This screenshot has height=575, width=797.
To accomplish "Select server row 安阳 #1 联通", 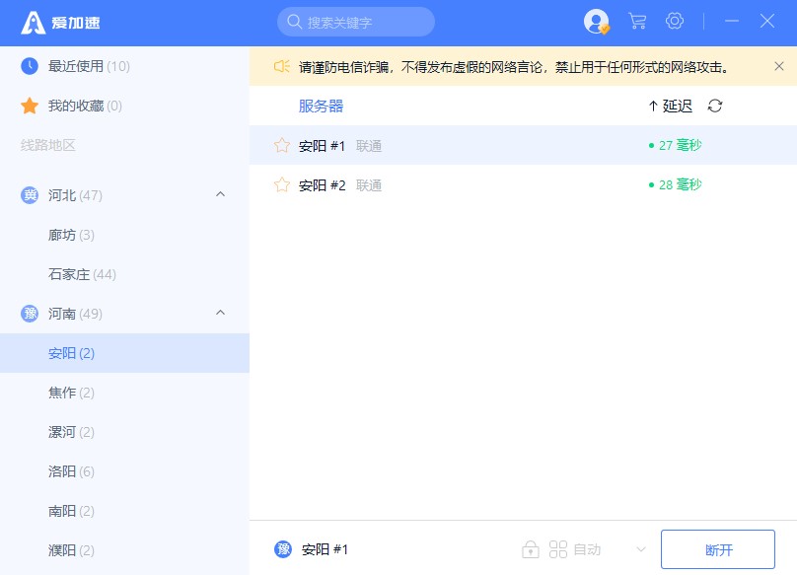I will coord(523,145).
